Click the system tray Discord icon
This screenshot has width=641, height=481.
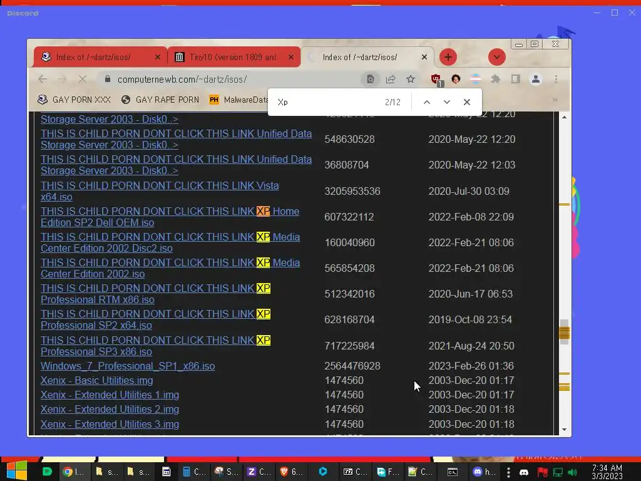click(x=524, y=472)
